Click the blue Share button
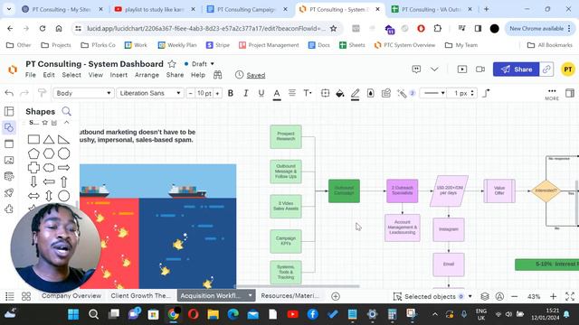 pyautogui.click(x=516, y=70)
